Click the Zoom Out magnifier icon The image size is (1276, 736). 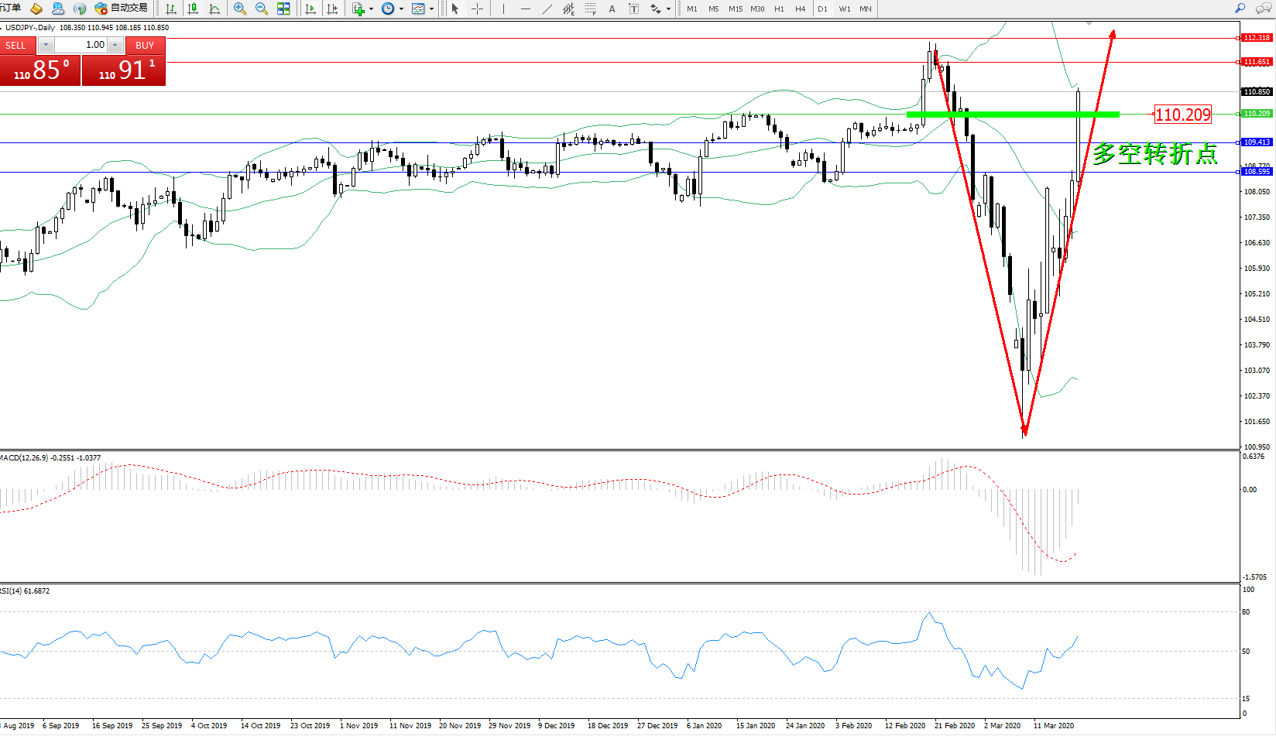tap(261, 9)
